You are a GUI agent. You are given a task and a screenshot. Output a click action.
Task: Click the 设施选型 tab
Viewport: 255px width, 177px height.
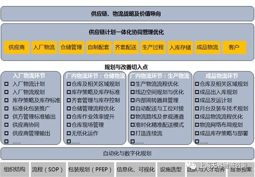(x=171, y=169)
